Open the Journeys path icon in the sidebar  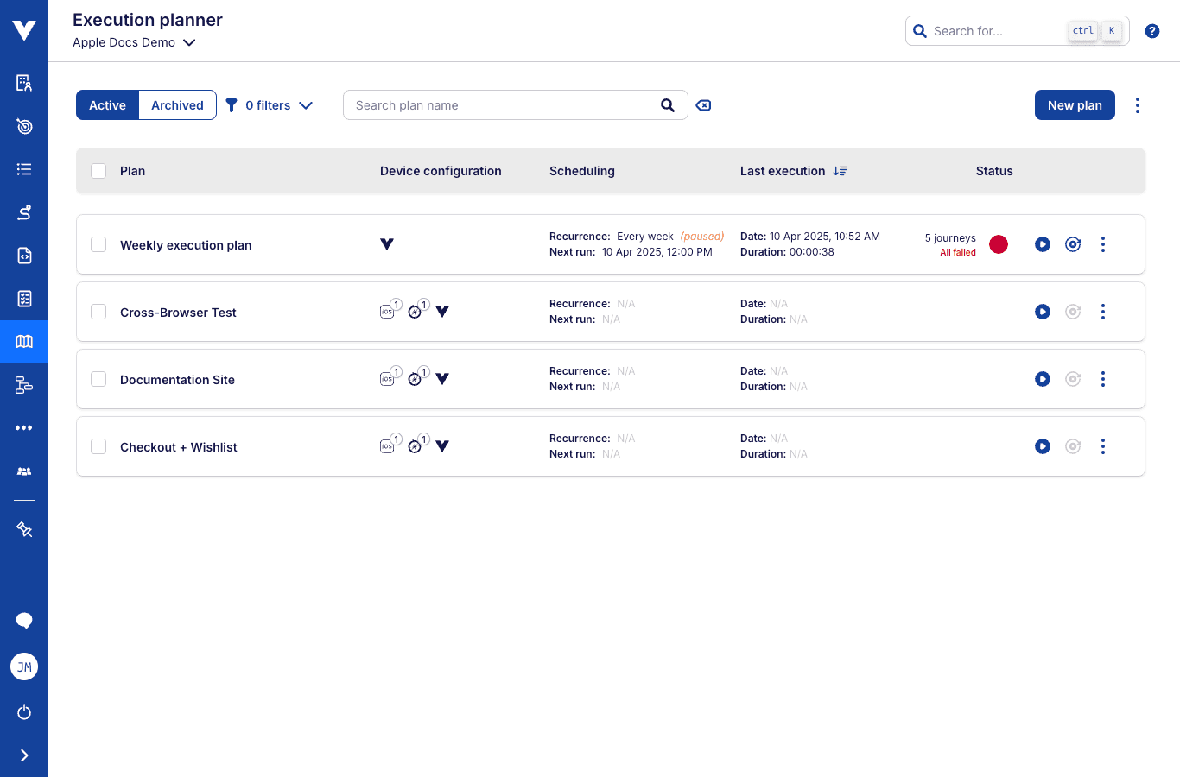tap(23, 212)
